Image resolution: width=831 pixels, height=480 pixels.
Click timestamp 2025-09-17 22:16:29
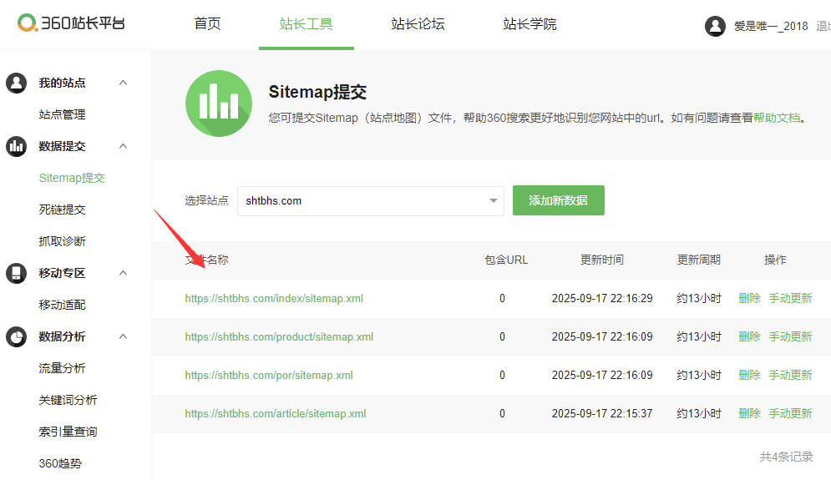coord(602,298)
